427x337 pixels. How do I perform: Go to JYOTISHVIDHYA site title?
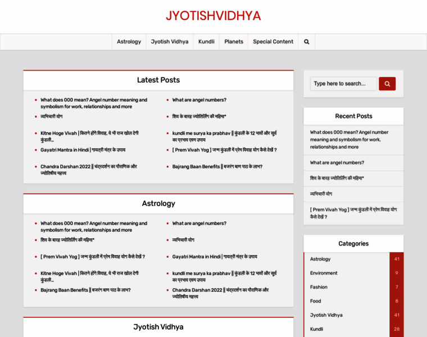(x=213, y=16)
